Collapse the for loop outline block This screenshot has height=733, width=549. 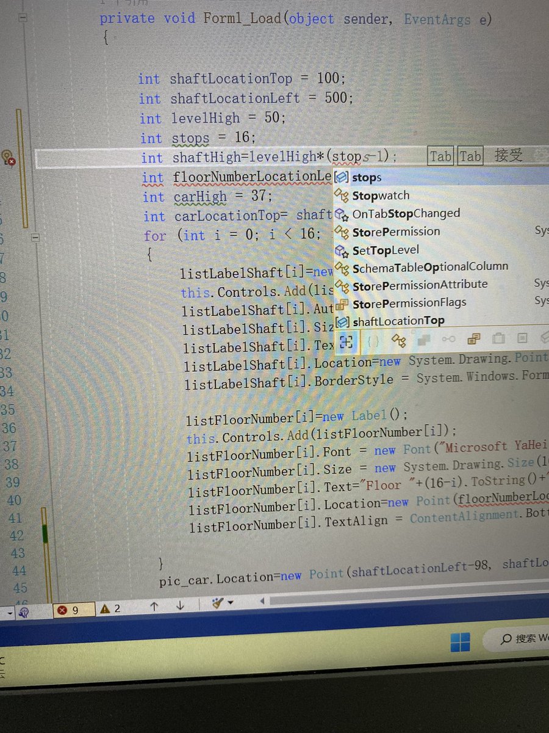(x=35, y=236)
